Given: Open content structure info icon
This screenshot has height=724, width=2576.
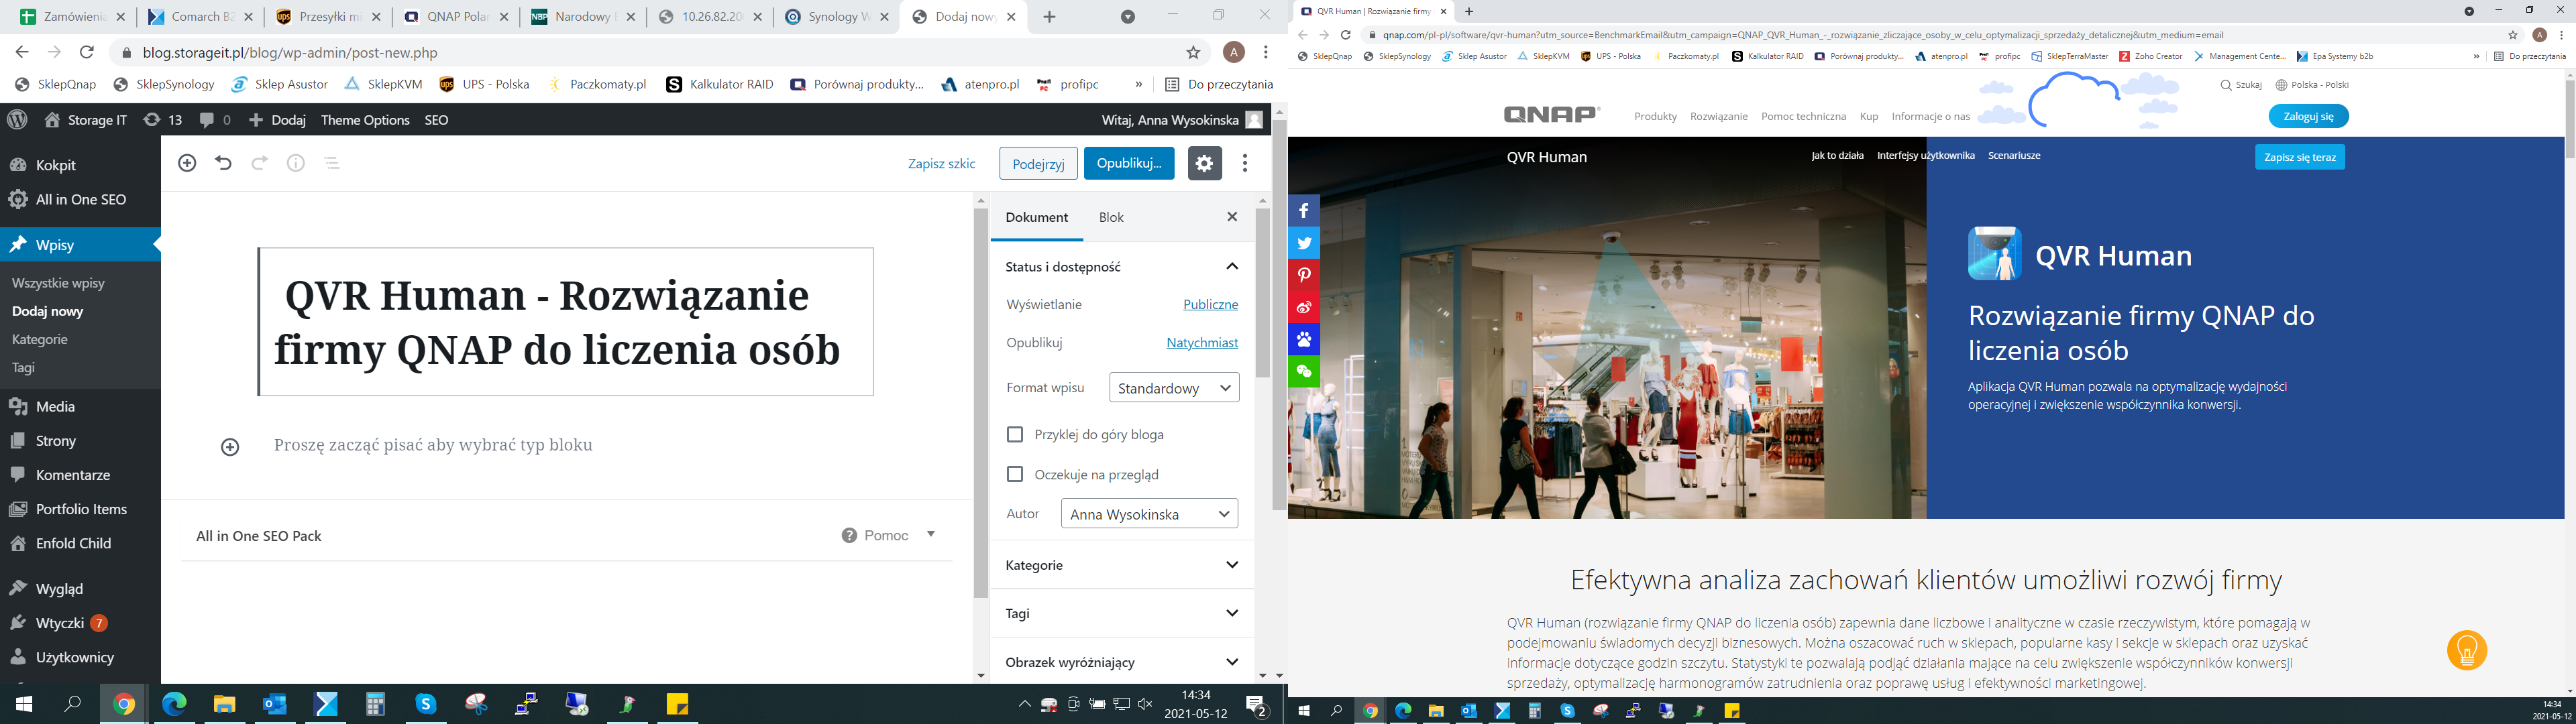Looking at the screenshot, I should 296,163.
